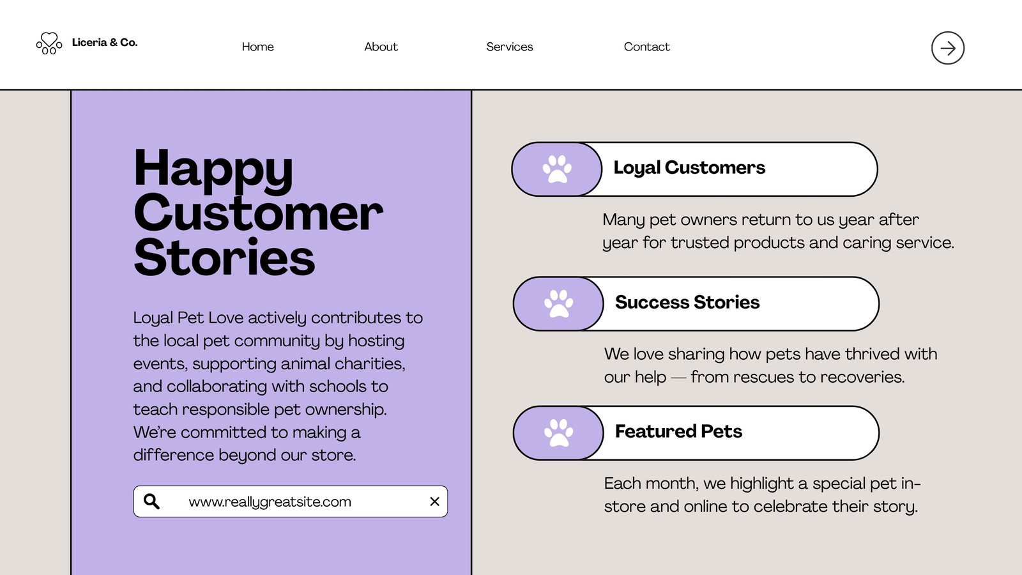This screenshot has height=575, width=1022.
Task: Open the About menu item
Action: click(381, 47)
